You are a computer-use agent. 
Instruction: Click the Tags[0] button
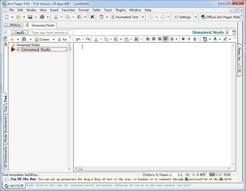coord(17,32)
